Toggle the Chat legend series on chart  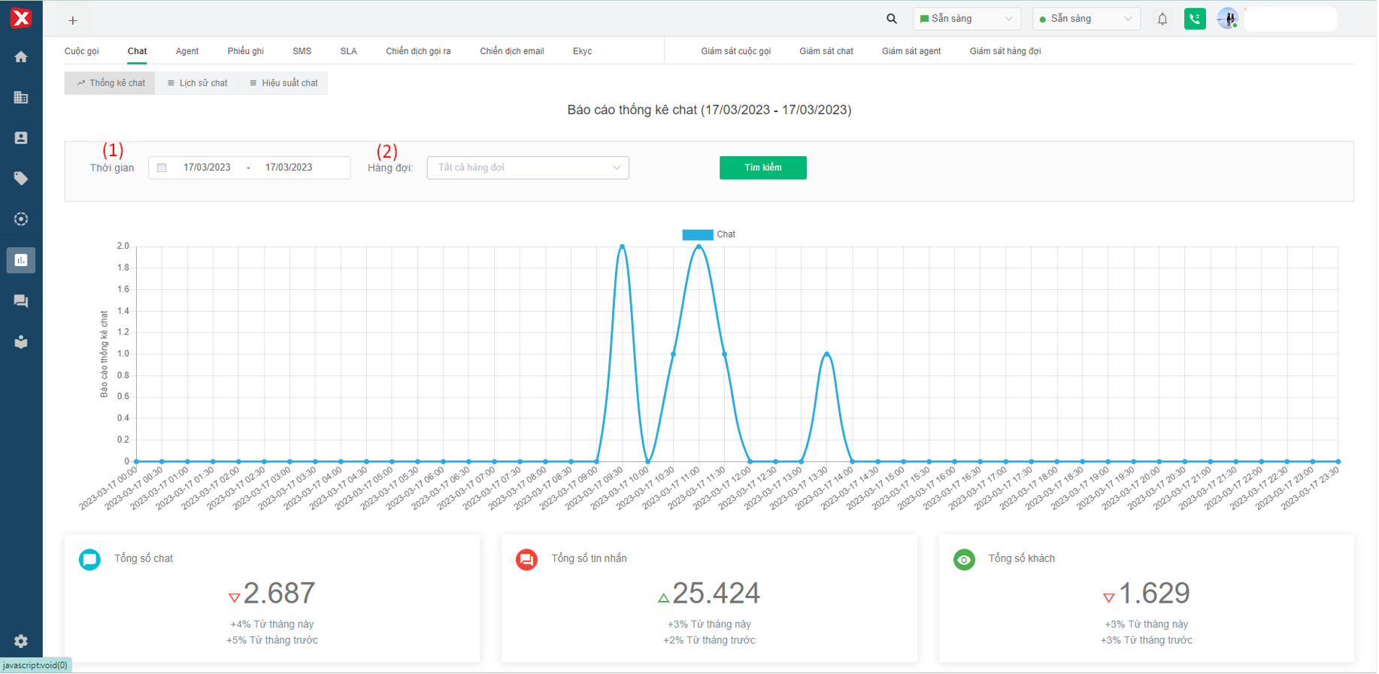tap(708, 234)
